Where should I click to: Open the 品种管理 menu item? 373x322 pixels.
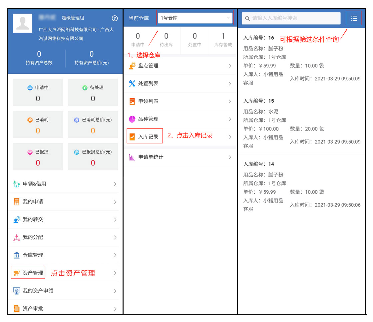[180, 119]
